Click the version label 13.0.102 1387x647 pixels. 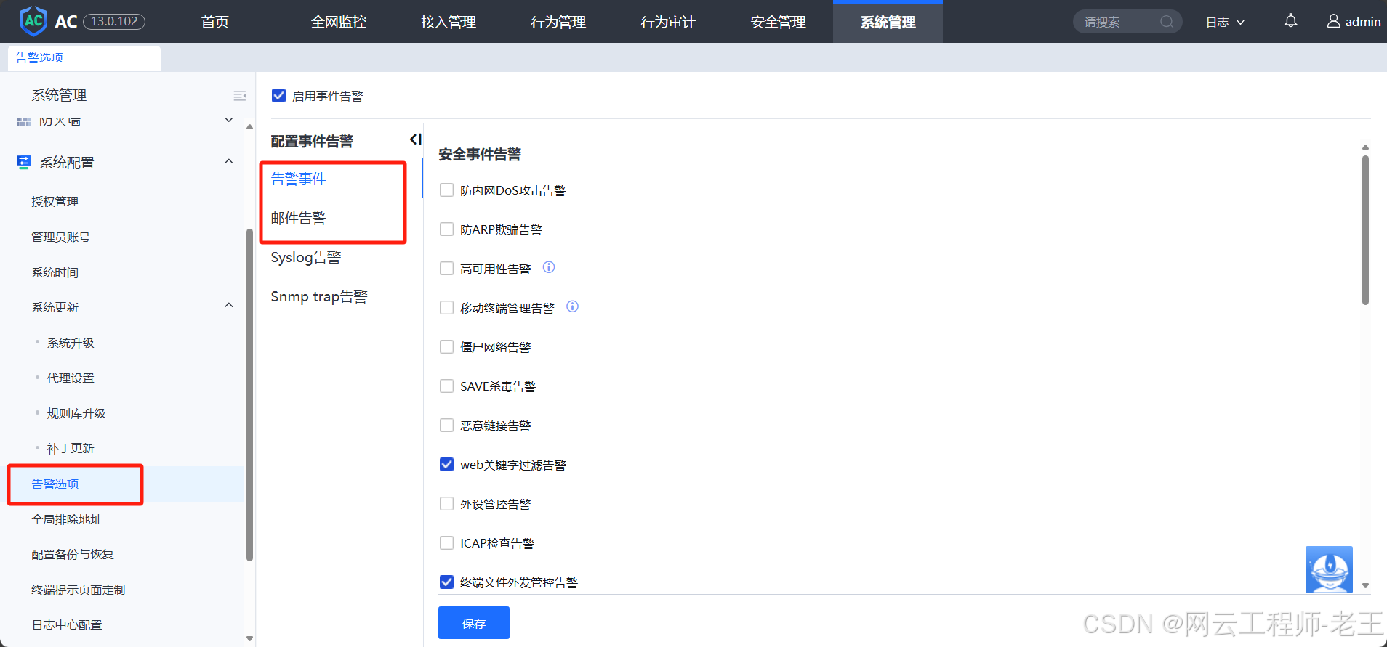[x=114, y=22]
